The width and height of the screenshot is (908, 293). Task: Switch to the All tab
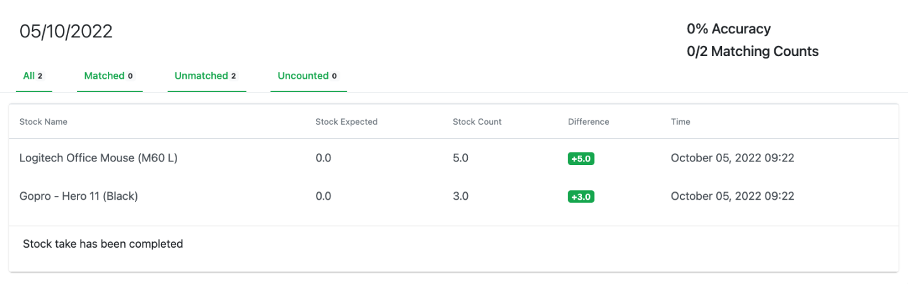pyautogui.click(x=33, y=76)
